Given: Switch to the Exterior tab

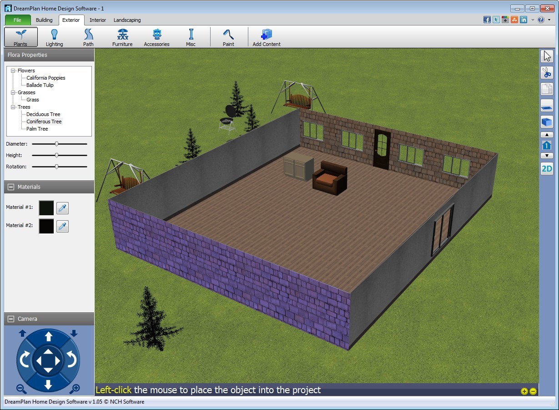Looking at the screenshot, I should pyautogui.click(x=71, y=20).
